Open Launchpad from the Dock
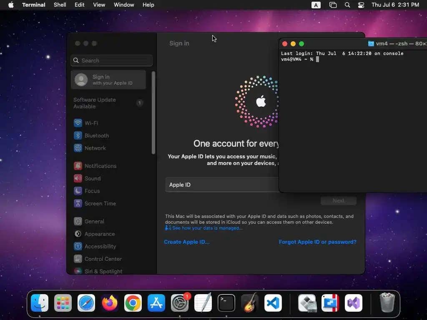Viewport: 427px width, 320px height. (63, 303)
